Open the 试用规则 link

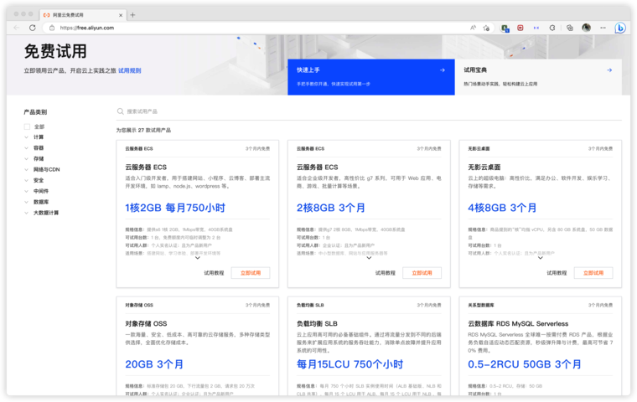click(130, 70)
